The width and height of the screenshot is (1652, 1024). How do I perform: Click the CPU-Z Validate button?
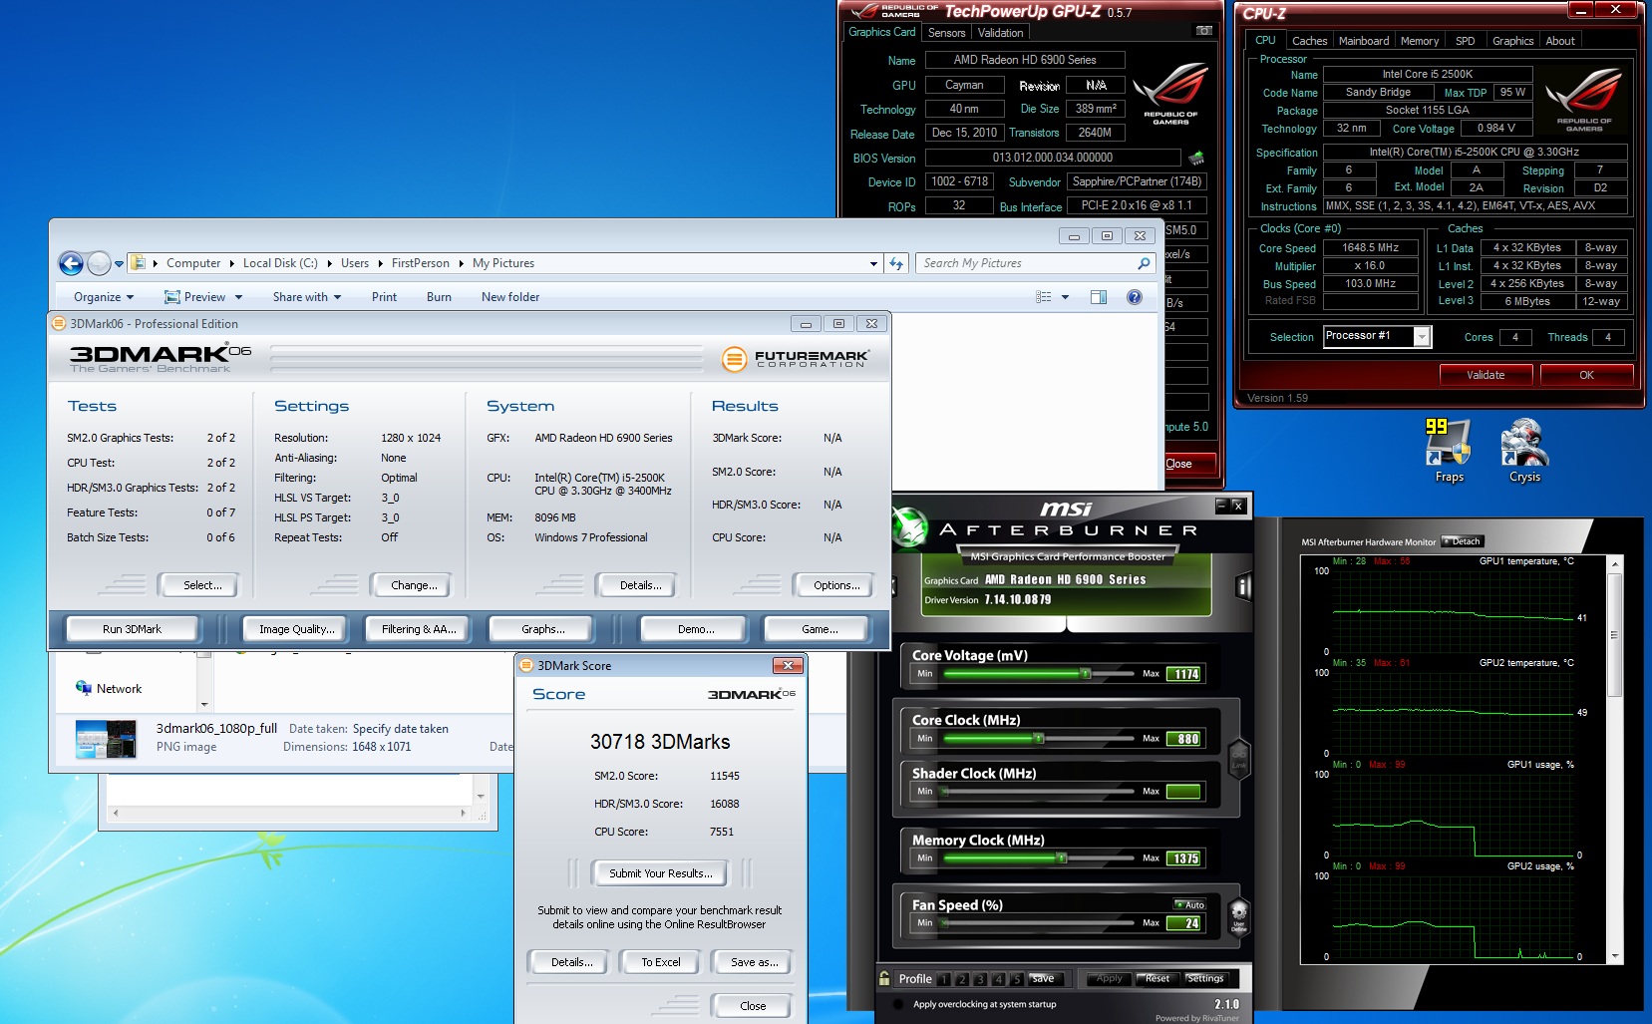pos(1485,375)
